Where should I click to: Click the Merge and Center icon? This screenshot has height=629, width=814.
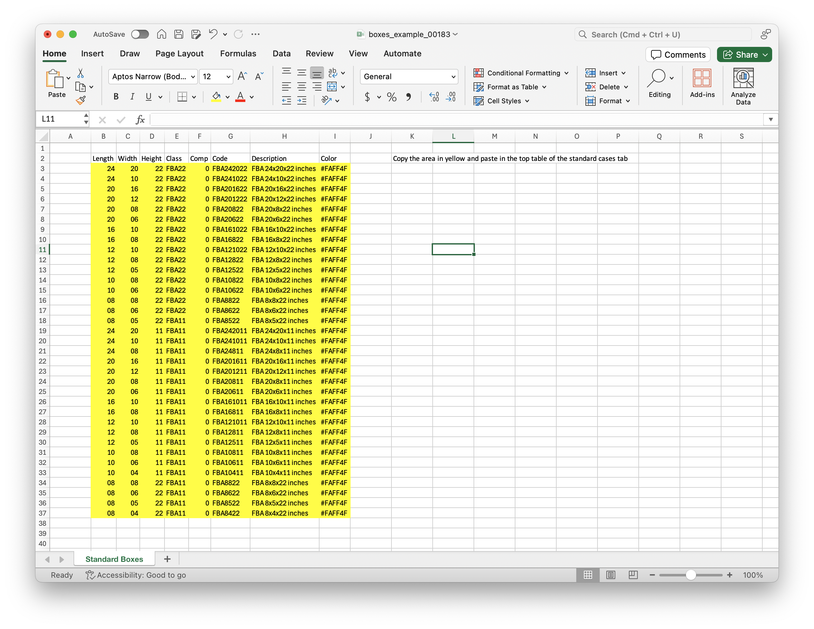[x=332, y=87]
